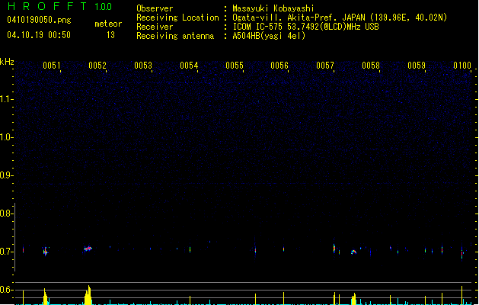Click the 0055 time marker
This screenshot has width=479, height=305.
click(x=235, y=66)
